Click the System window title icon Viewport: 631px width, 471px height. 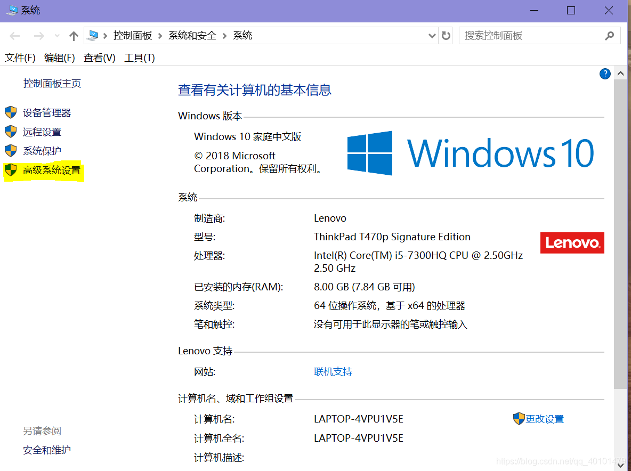point(12,10)
